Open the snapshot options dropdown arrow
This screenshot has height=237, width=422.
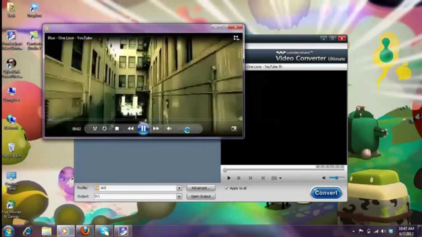pyautogui.click(x=280, y=178)
